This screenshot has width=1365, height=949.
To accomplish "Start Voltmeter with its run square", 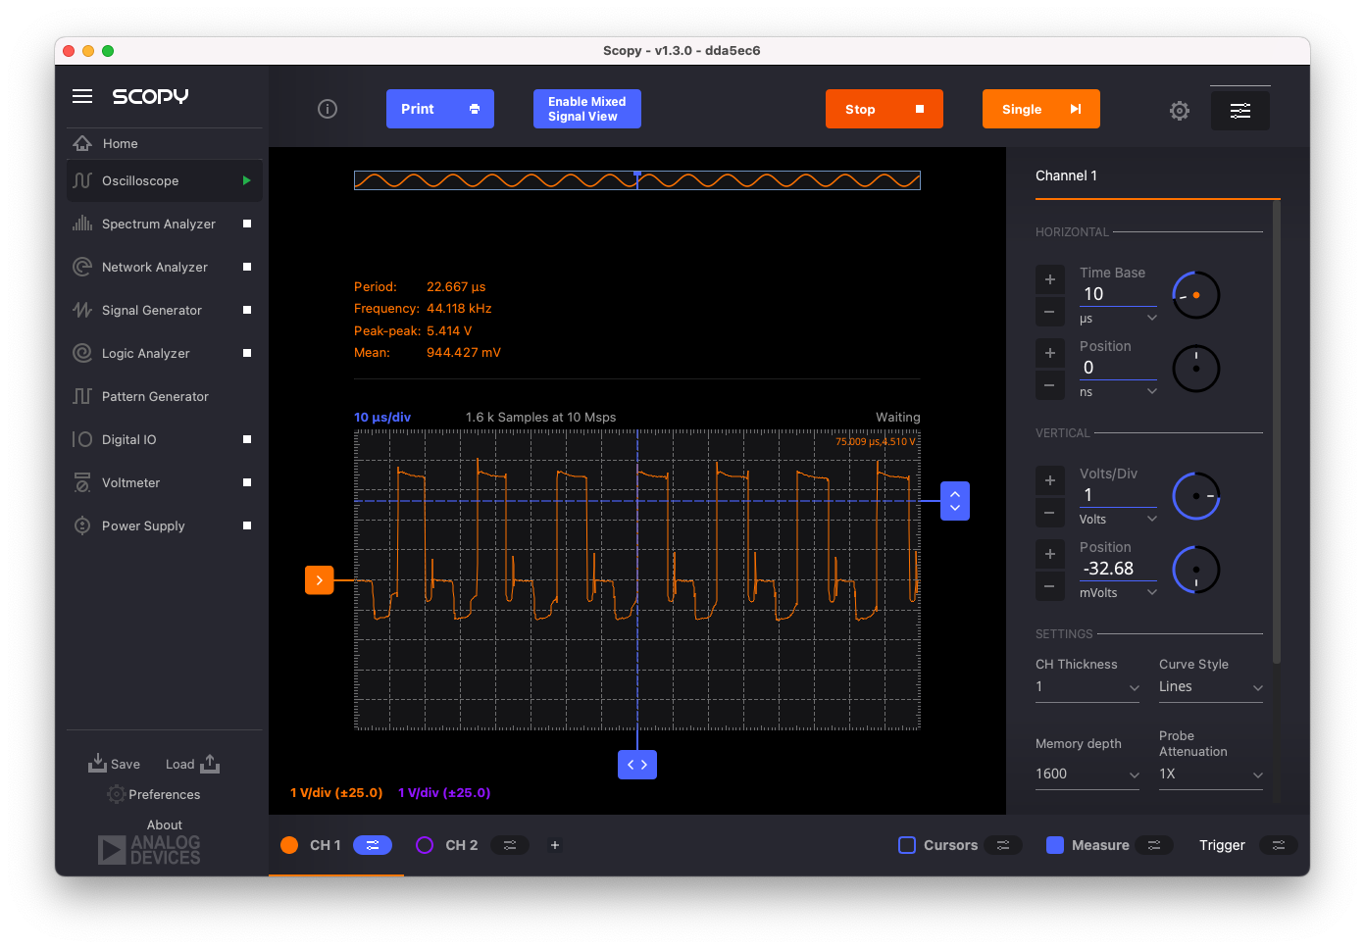I will (247, 482).
